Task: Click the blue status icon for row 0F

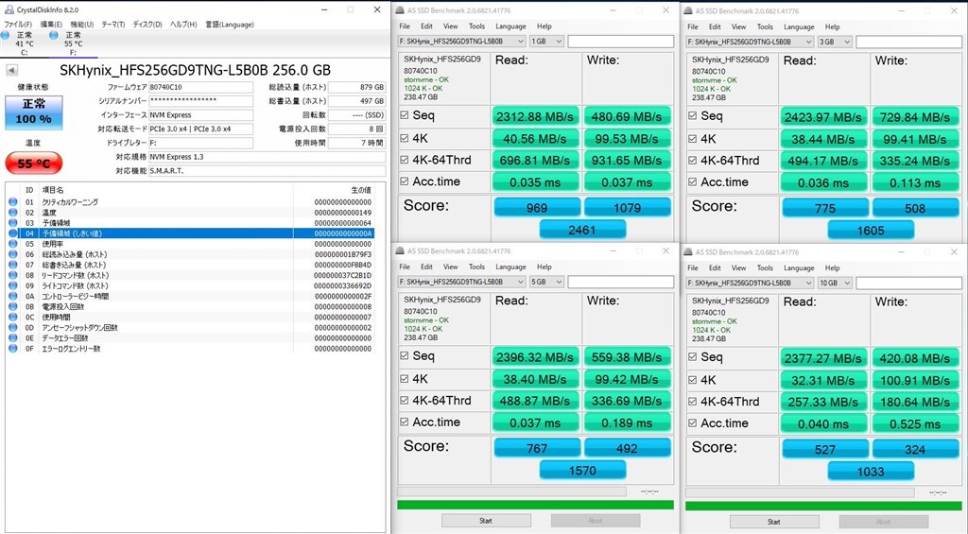Action: point(13,348)
